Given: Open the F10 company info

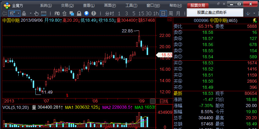Looking at the screenshot, I should pyautogui.click(x=57, y=13).
